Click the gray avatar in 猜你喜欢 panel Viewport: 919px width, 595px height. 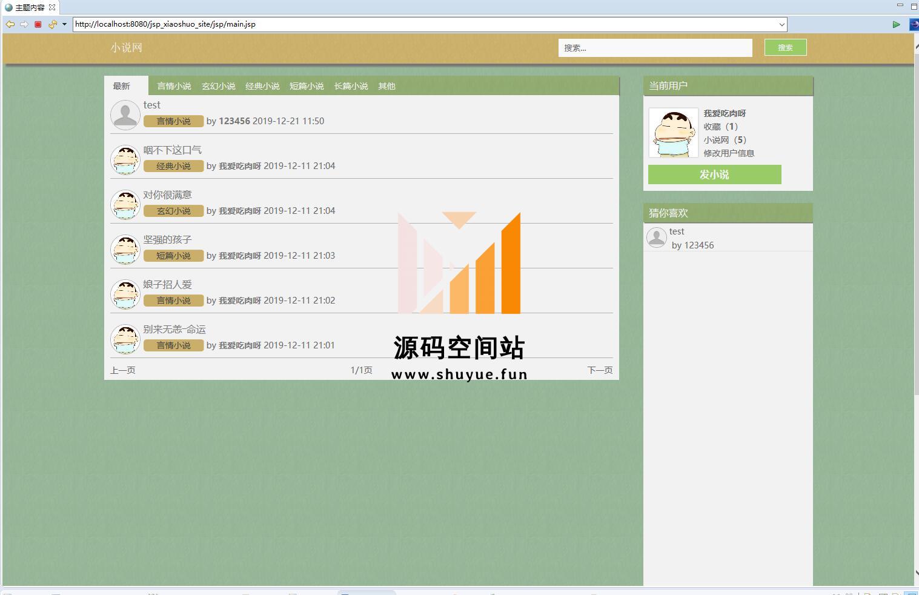[x=657, y=238]
